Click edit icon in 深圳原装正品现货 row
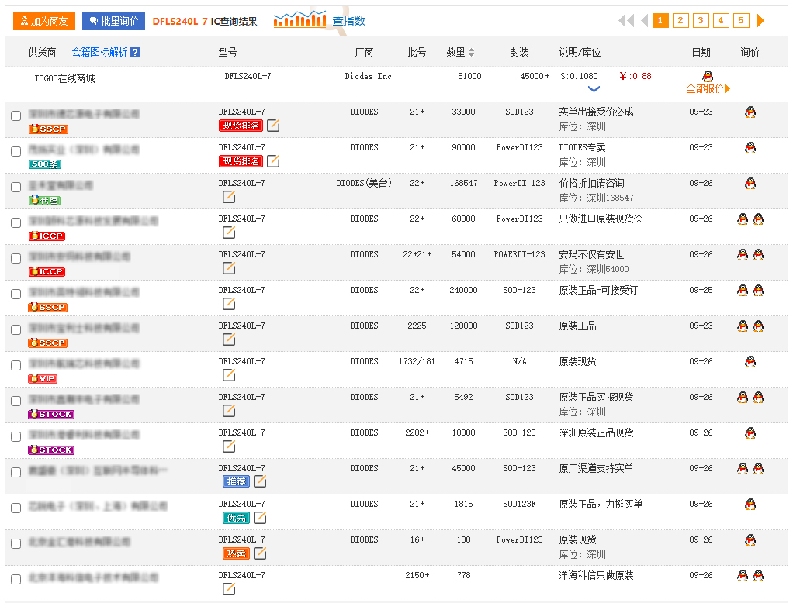Viewport: 793px width, 603px height. (229, 446)
